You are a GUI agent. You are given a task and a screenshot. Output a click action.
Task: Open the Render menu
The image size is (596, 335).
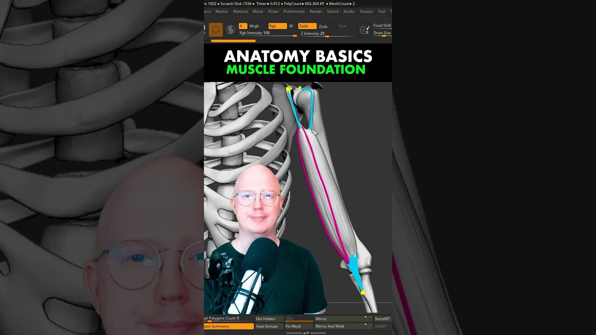point(316,12)
